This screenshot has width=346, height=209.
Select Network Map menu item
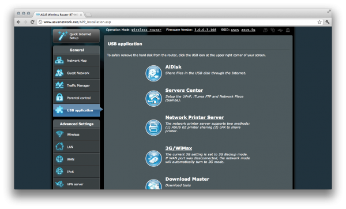(x=76, y=61)
